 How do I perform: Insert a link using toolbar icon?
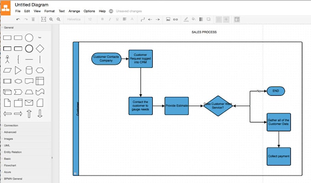(x=175, y=19)
